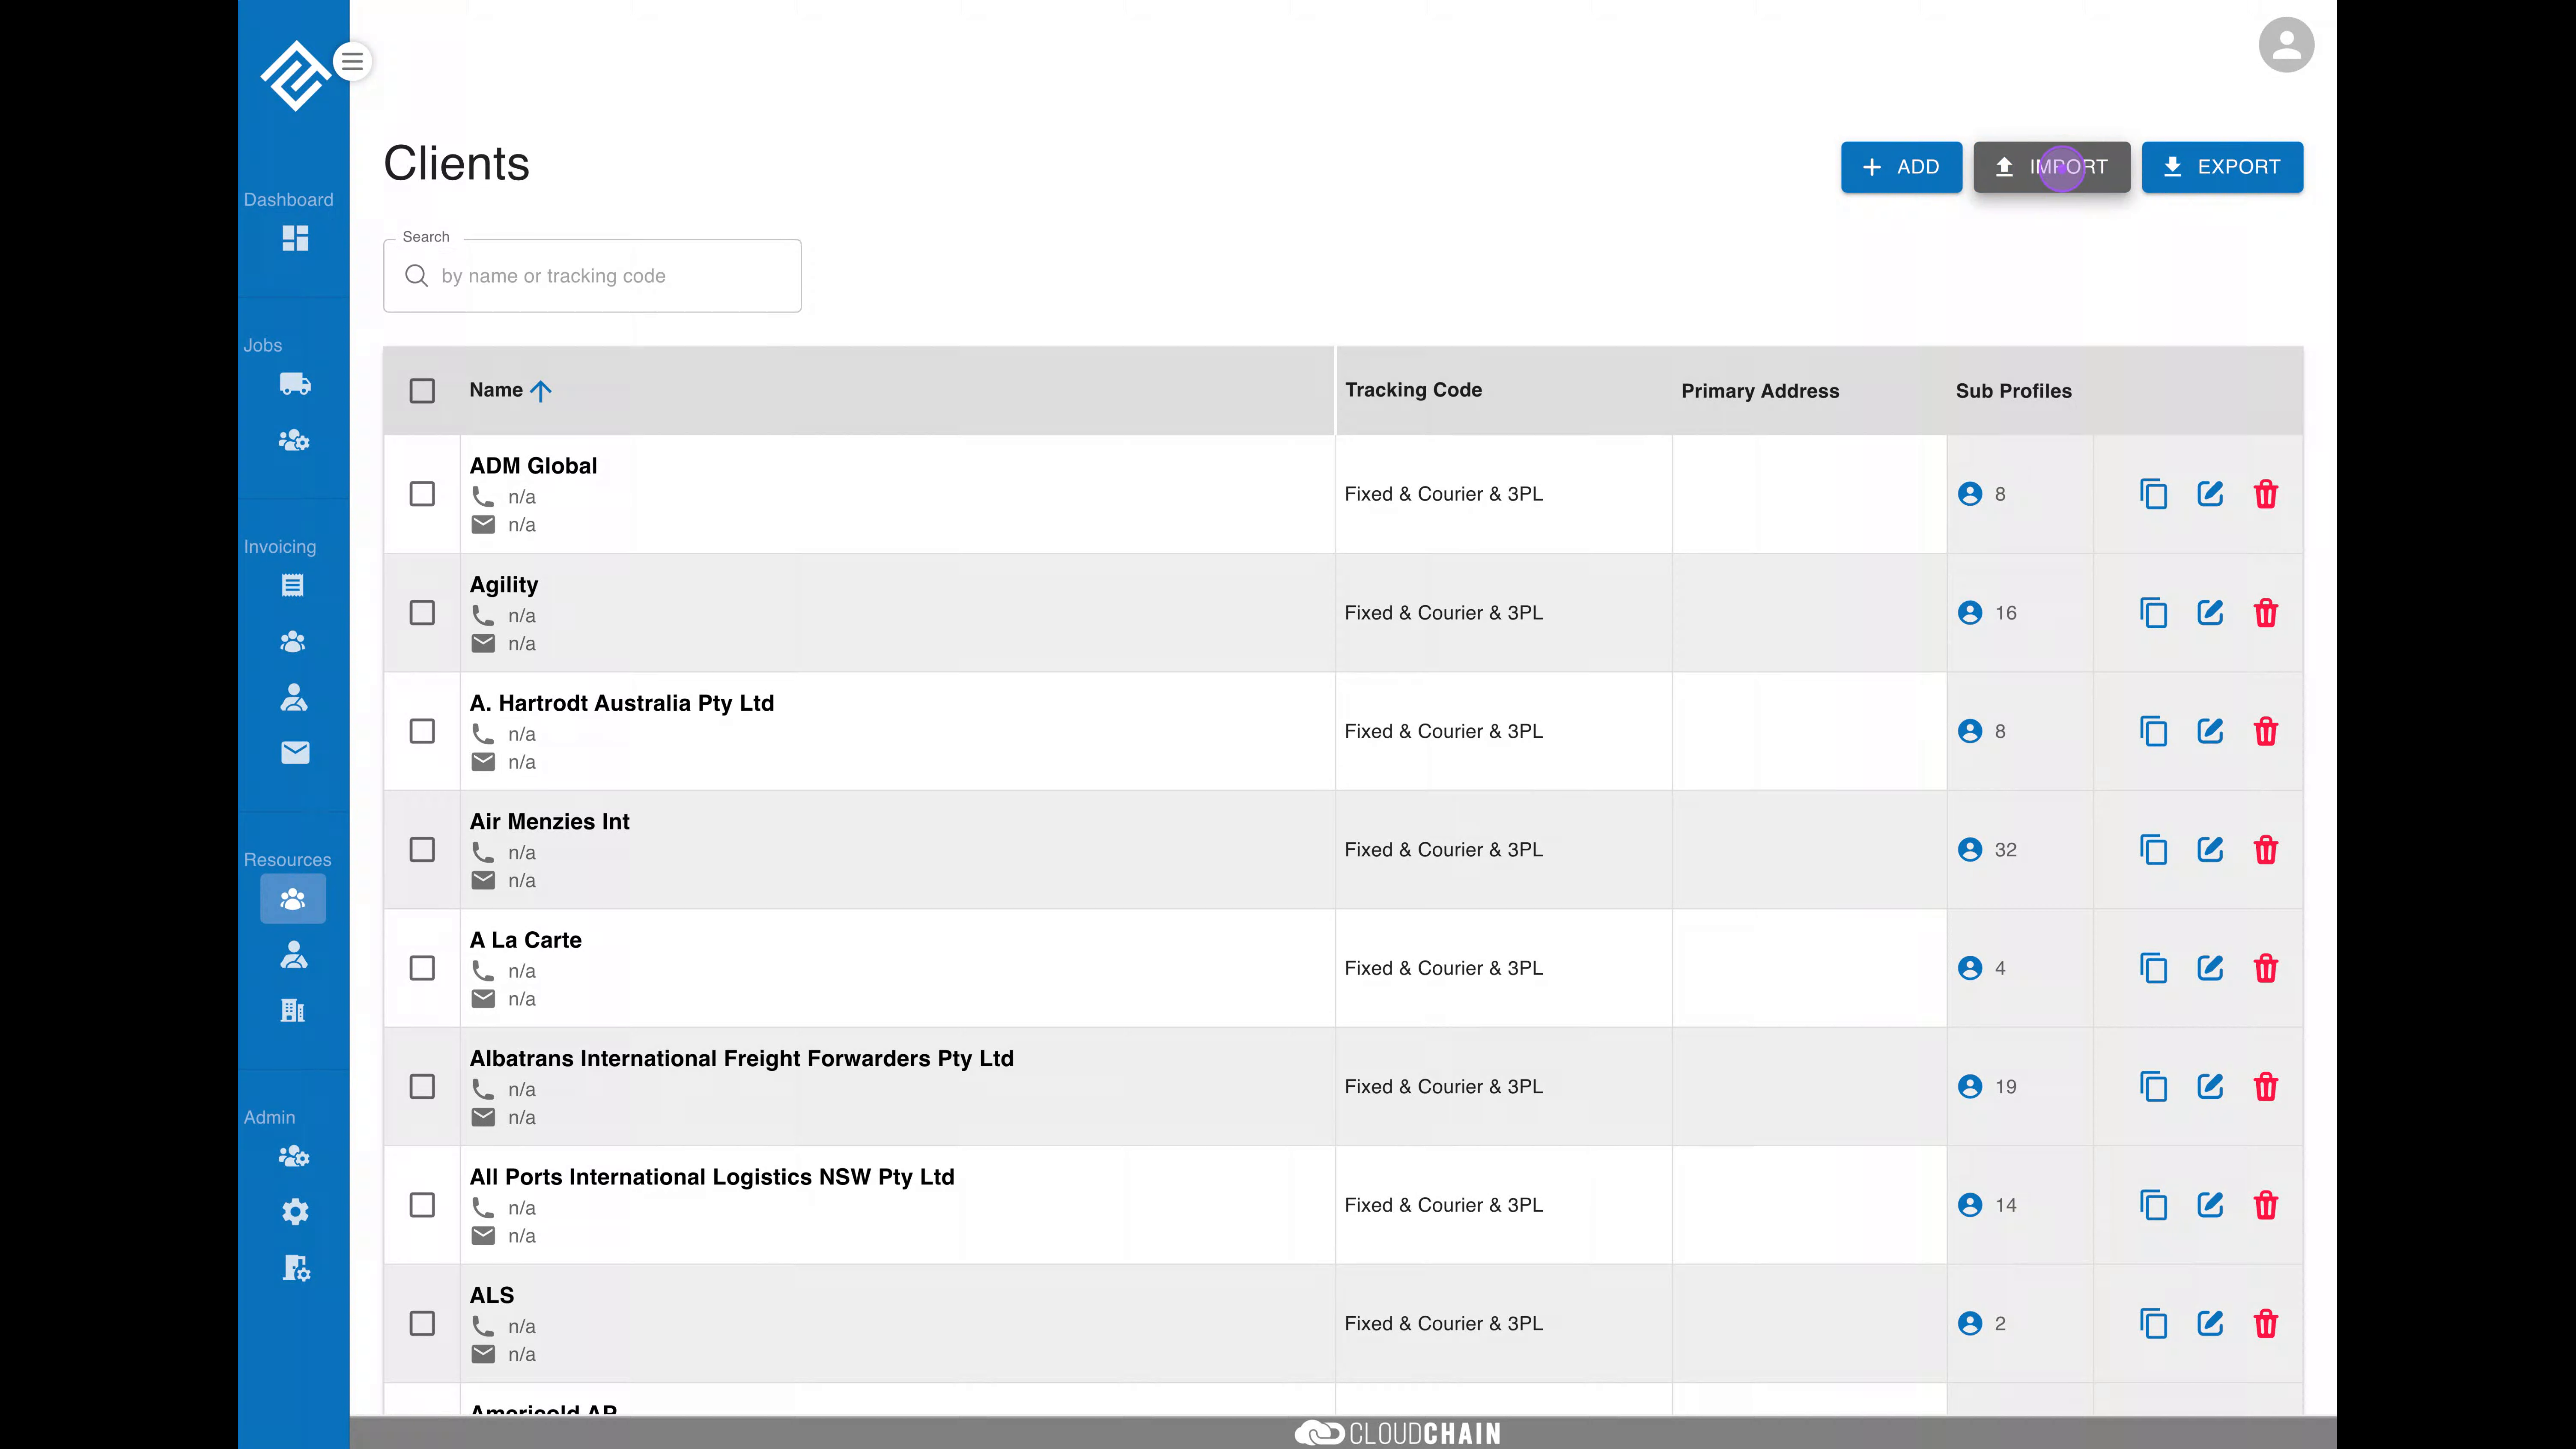Screen dimensions: 2576x1449
Task: Sort by Name column arrow
Action: [541, 391]
